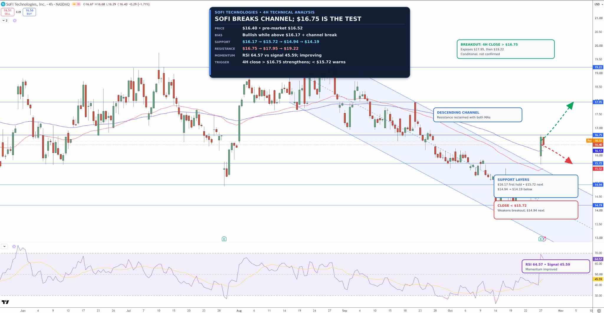Screen dimensions: 604x313
Task: Open the symbol search via the 'SoFi Technologies, Inc.' title
Action: tap(26, 4)
